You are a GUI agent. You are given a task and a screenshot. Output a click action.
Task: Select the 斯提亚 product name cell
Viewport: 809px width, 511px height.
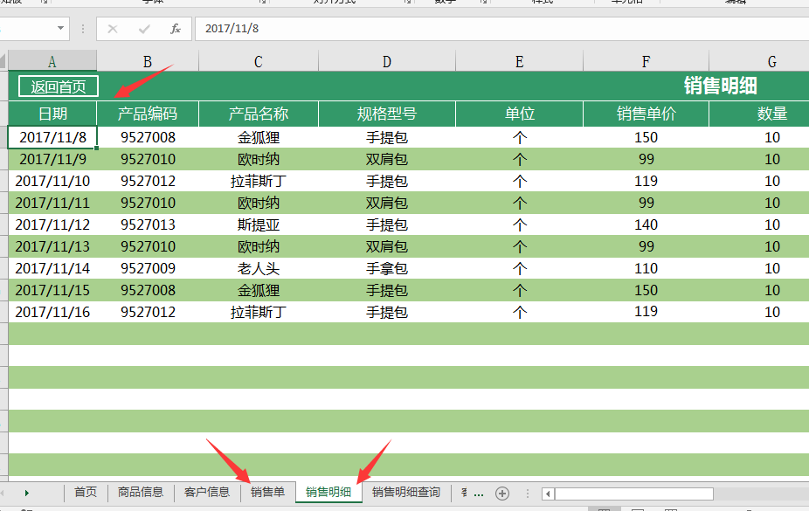click(x=259, y=224)
